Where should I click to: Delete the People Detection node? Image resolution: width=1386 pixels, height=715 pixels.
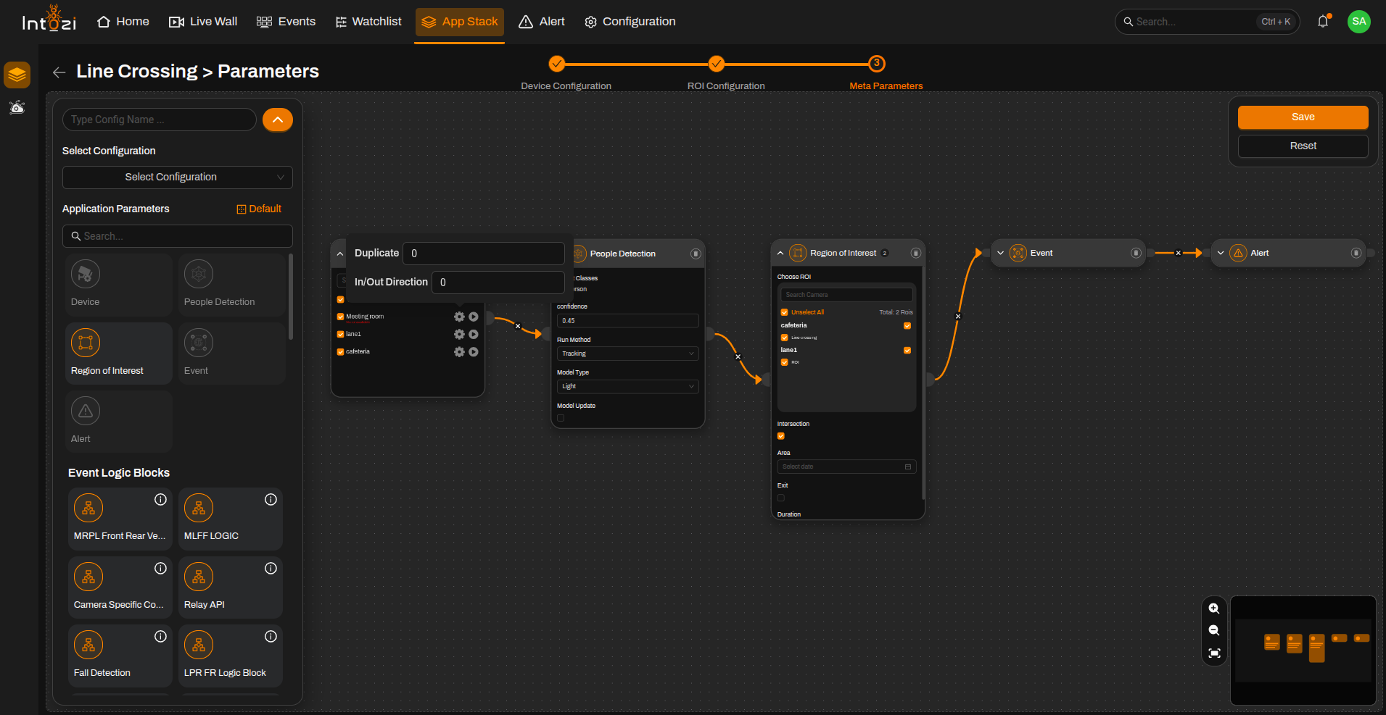click(x=696, y=254)
